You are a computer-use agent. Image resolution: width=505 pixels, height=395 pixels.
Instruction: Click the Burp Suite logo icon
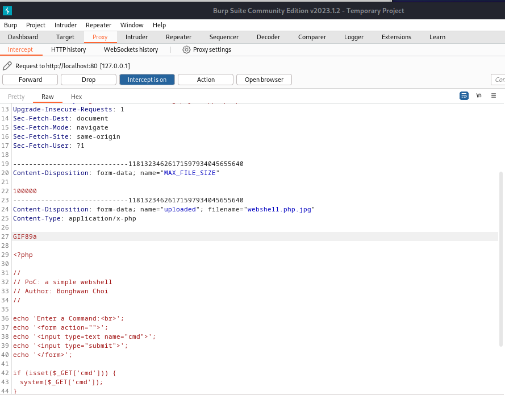tap(7, 11)
